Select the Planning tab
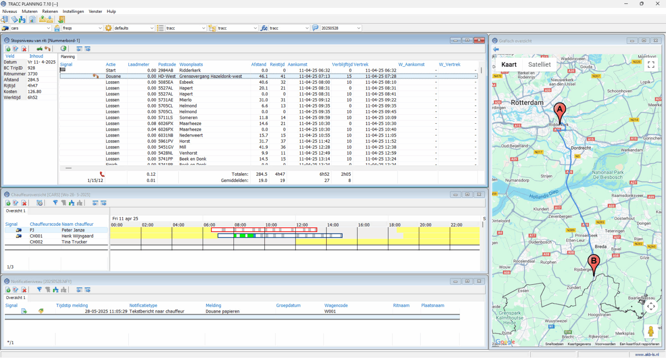This screenshot has width=666, height=358. coord(68,57)
